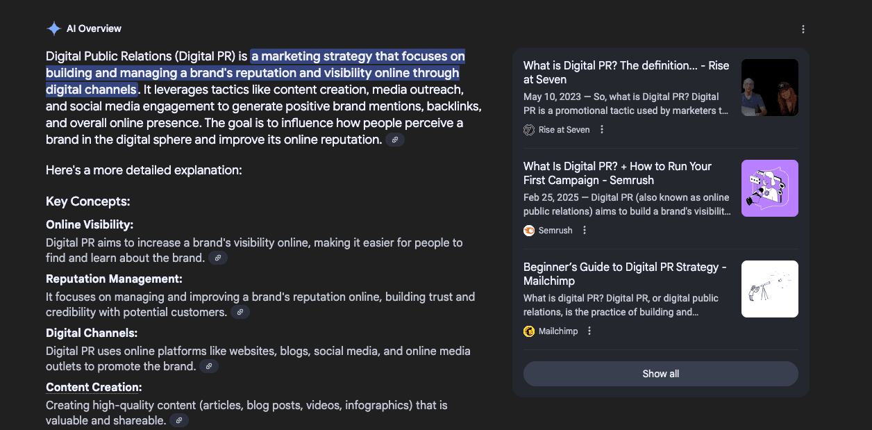Click the purple Semrush article thumbnail
This screenshot has height=430, width=872.
(769, 188)
